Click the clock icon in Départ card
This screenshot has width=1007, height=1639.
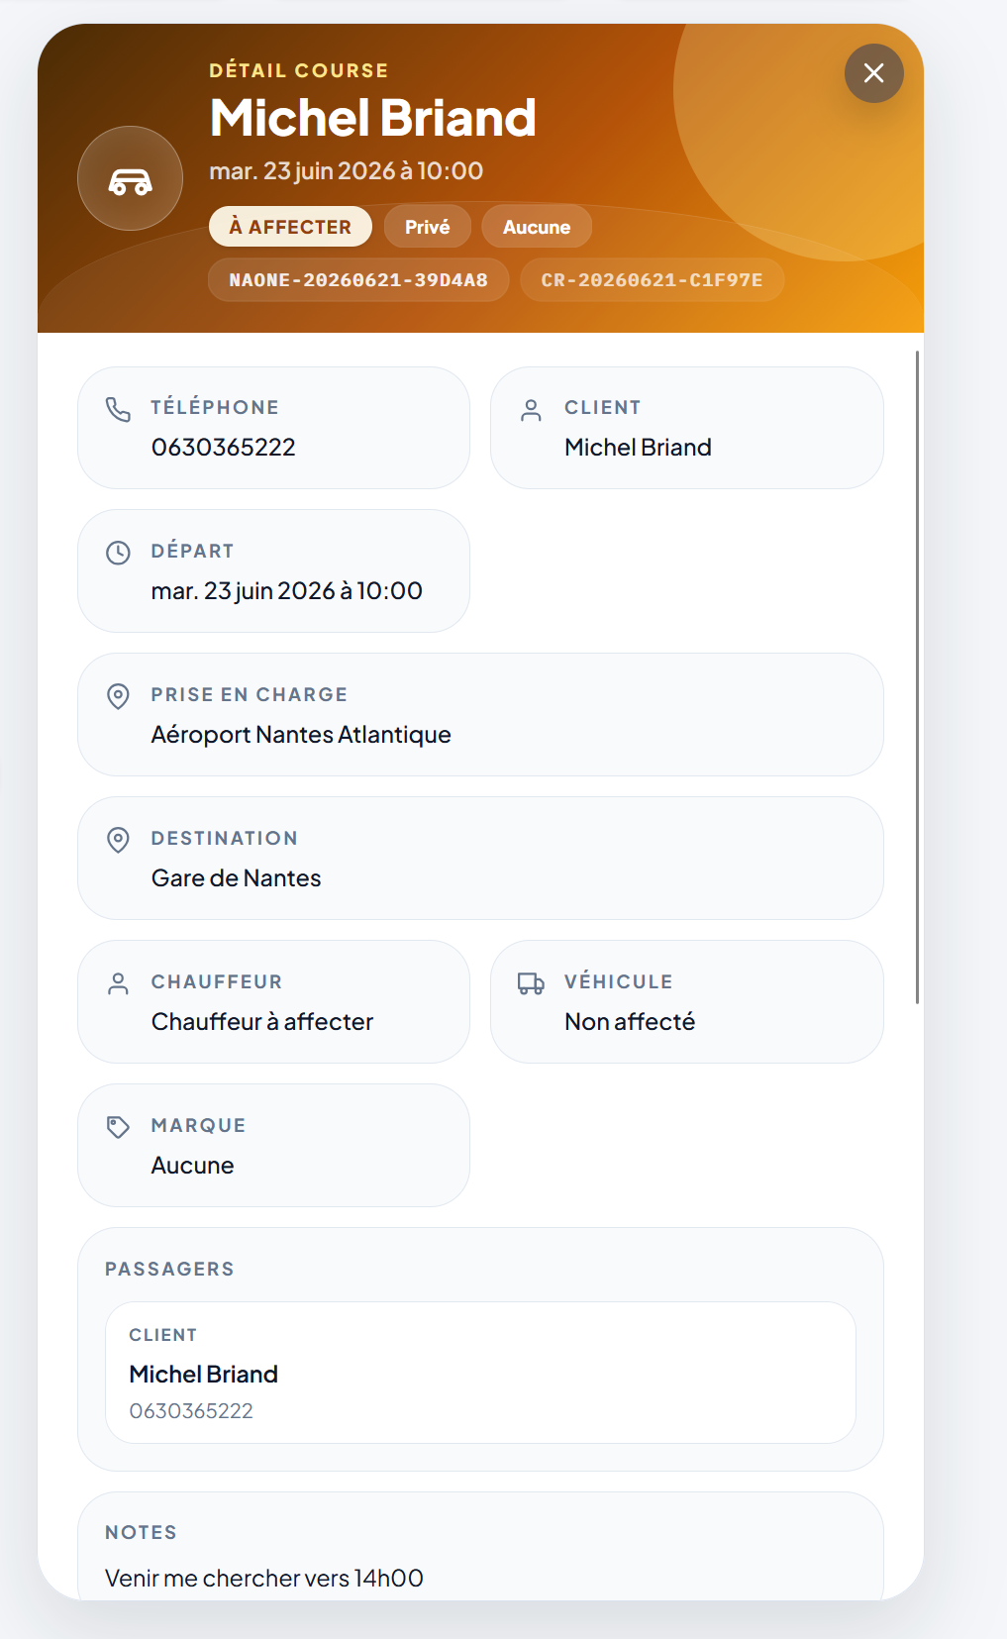[118, 553]
